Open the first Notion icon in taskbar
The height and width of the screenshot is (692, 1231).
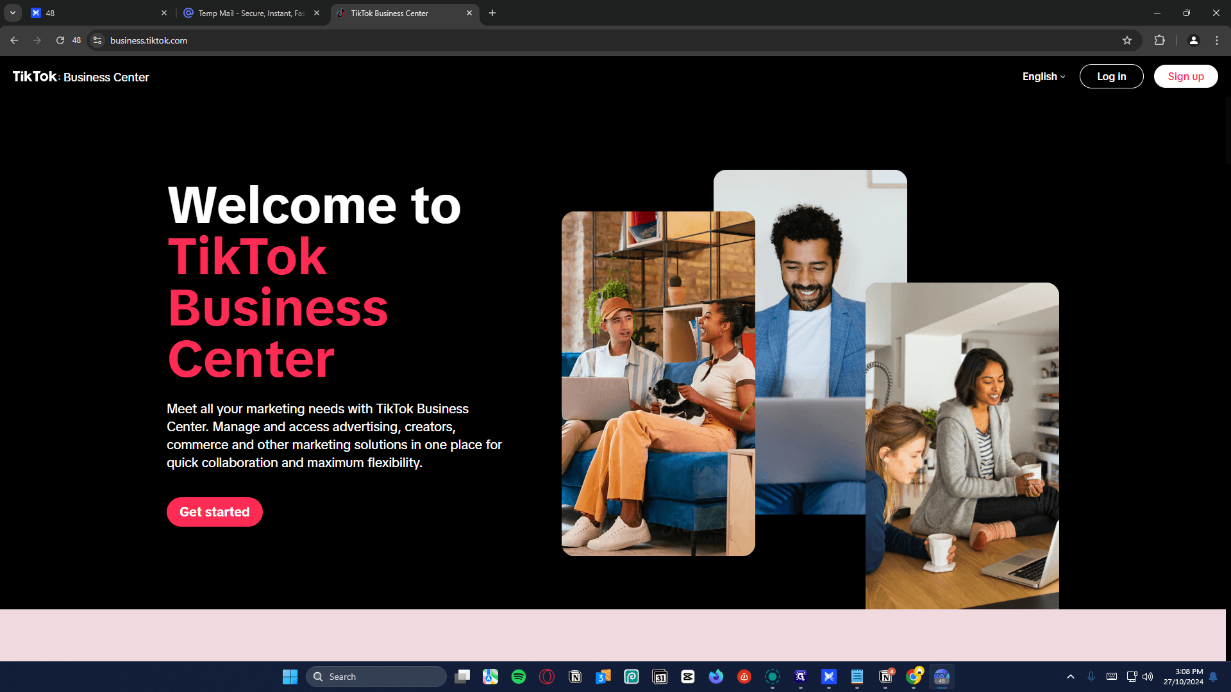[575, 677]
